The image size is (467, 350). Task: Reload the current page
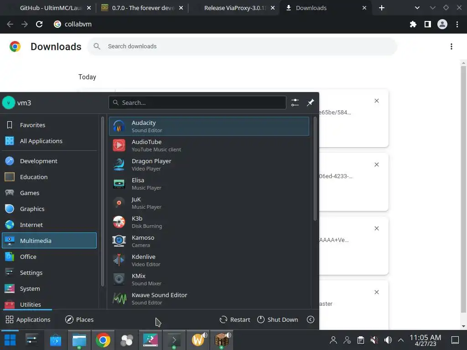coord(39,24)
